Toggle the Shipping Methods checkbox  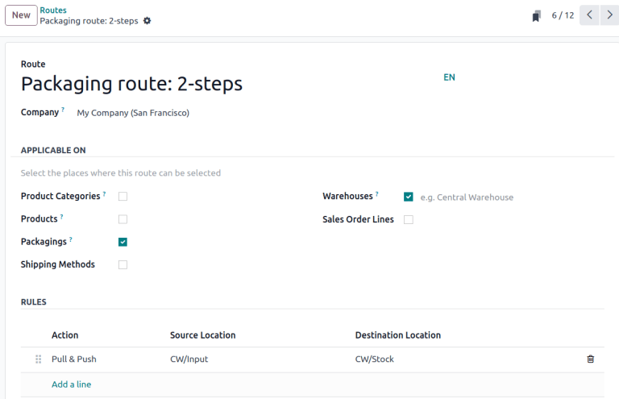click(x=123, y=264)
